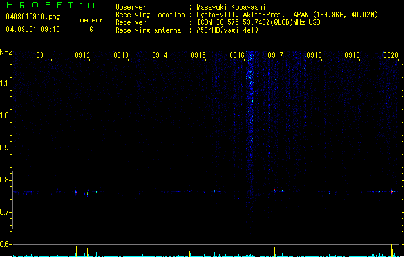The height and width of the screenshot is (257, 405).
Task: Click observer name Masayuki Kobayashi
Action: click(x=231, y=7)
